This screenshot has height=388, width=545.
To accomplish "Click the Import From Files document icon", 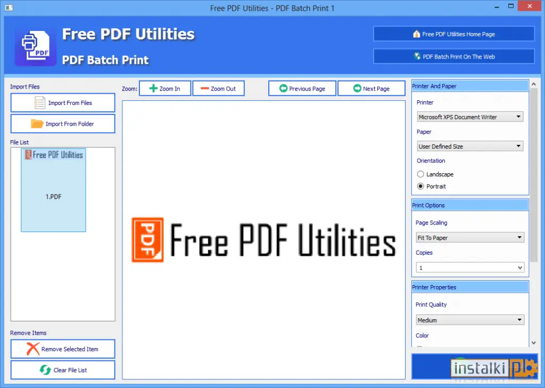I will tap(40, 103).
